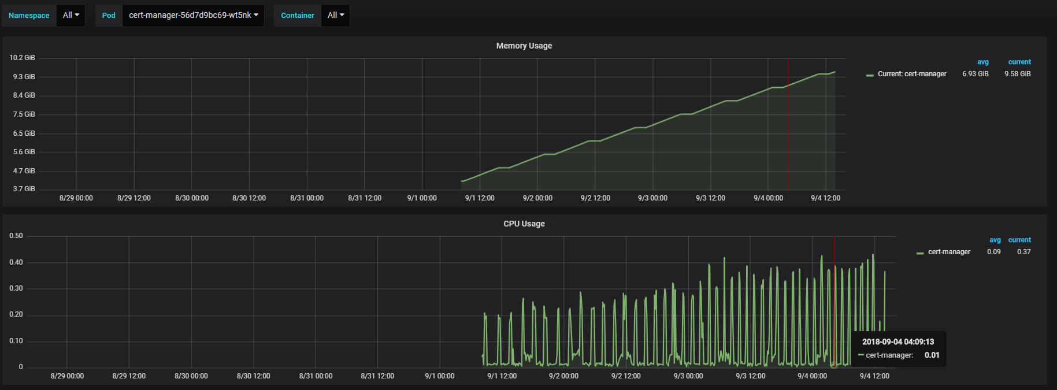This screenshot has width=1057, height=390.
Task: Toggle the 'cert-manager' series in CPU Usage legend
Action: pyautogui.click(x=949, y=252)
